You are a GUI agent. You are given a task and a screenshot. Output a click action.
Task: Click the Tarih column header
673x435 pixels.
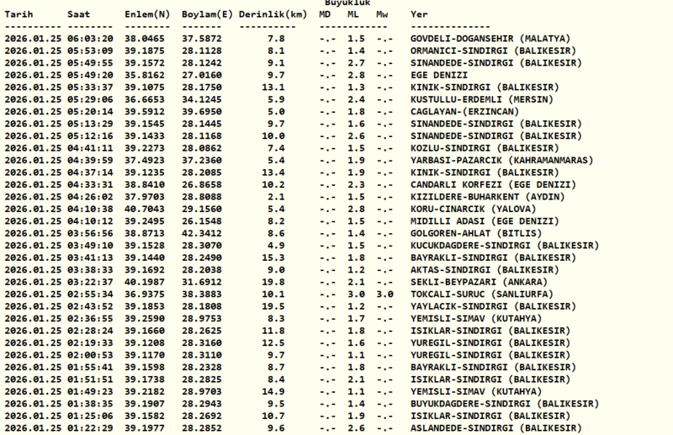(20, 15)
